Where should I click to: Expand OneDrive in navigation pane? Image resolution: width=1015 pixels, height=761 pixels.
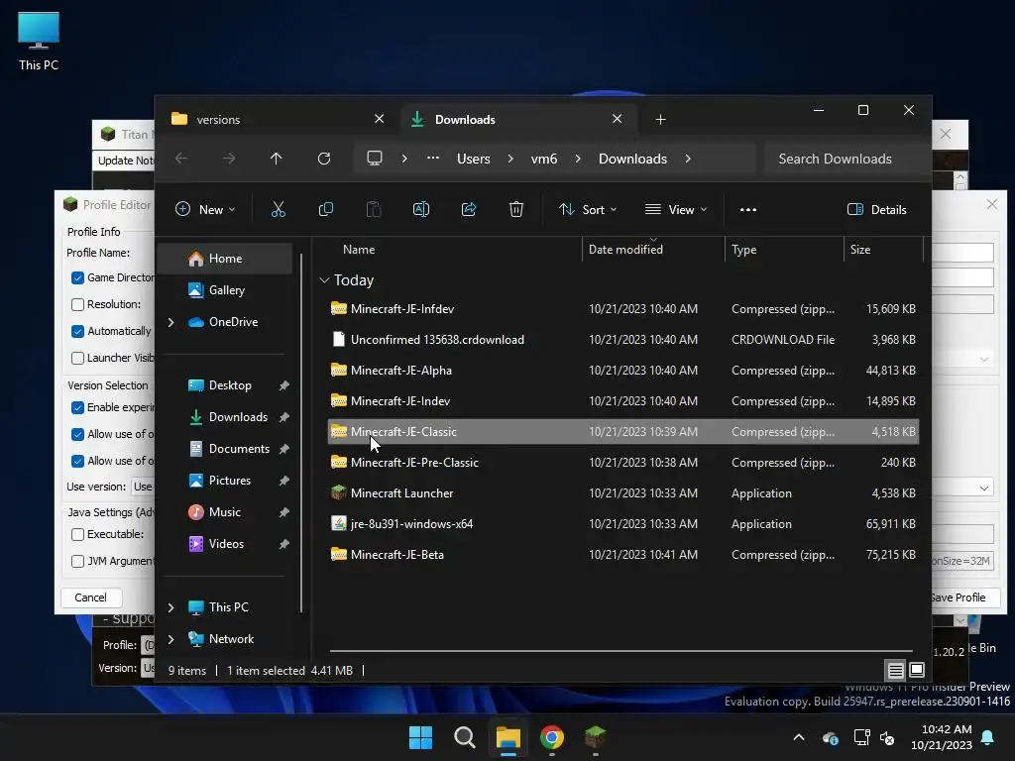point(170,322)
